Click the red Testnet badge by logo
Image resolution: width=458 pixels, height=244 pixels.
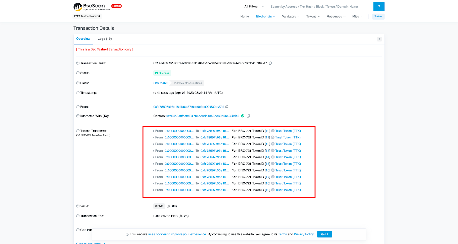point(117,6)
